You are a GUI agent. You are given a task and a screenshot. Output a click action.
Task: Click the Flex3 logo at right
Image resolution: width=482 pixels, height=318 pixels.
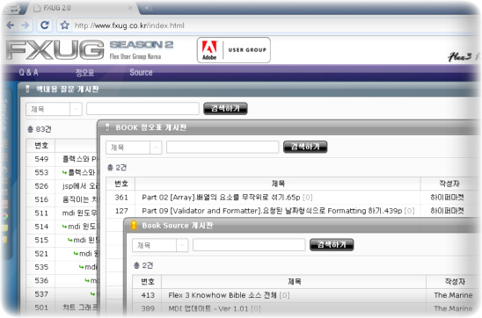tap(460, 56)
